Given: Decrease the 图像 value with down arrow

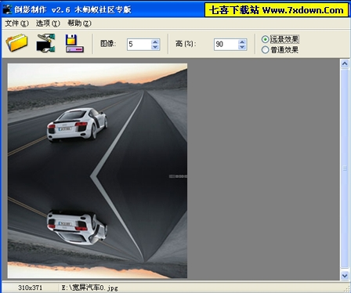Looking at the screenshot, I should pos(155,47).
